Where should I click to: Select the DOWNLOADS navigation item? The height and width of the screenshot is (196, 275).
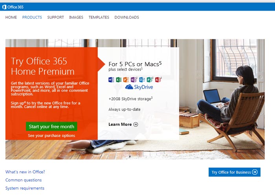126,17
